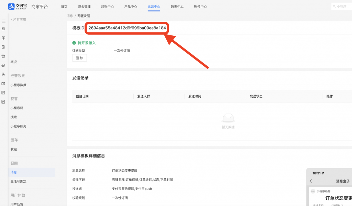Click the 3D cube icon in sidebar rail
The width and height of the screenshot is (352, 206).
[x=3, y=65]
